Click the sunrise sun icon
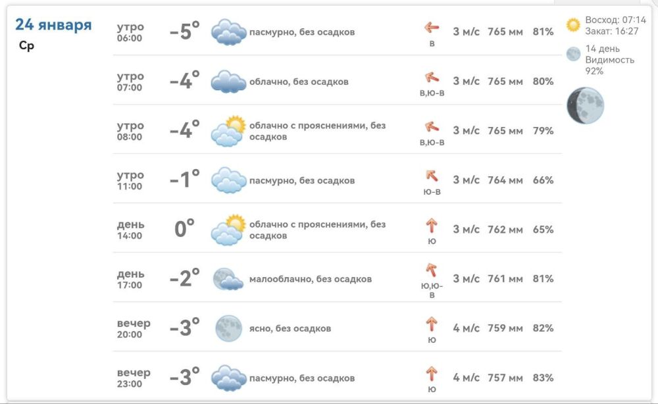 (x=573, y=25)
